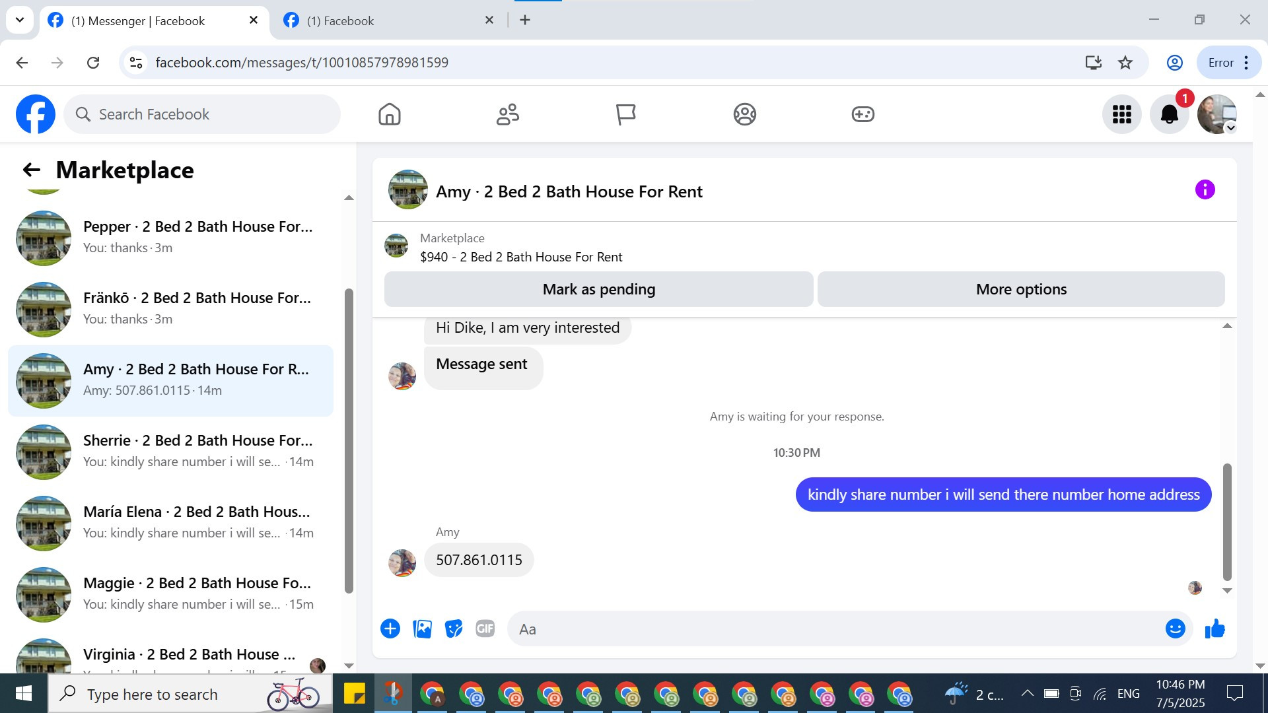Open the browser tab search chevron
Screen dimensions: 1268x713
(x=20, y=20)
